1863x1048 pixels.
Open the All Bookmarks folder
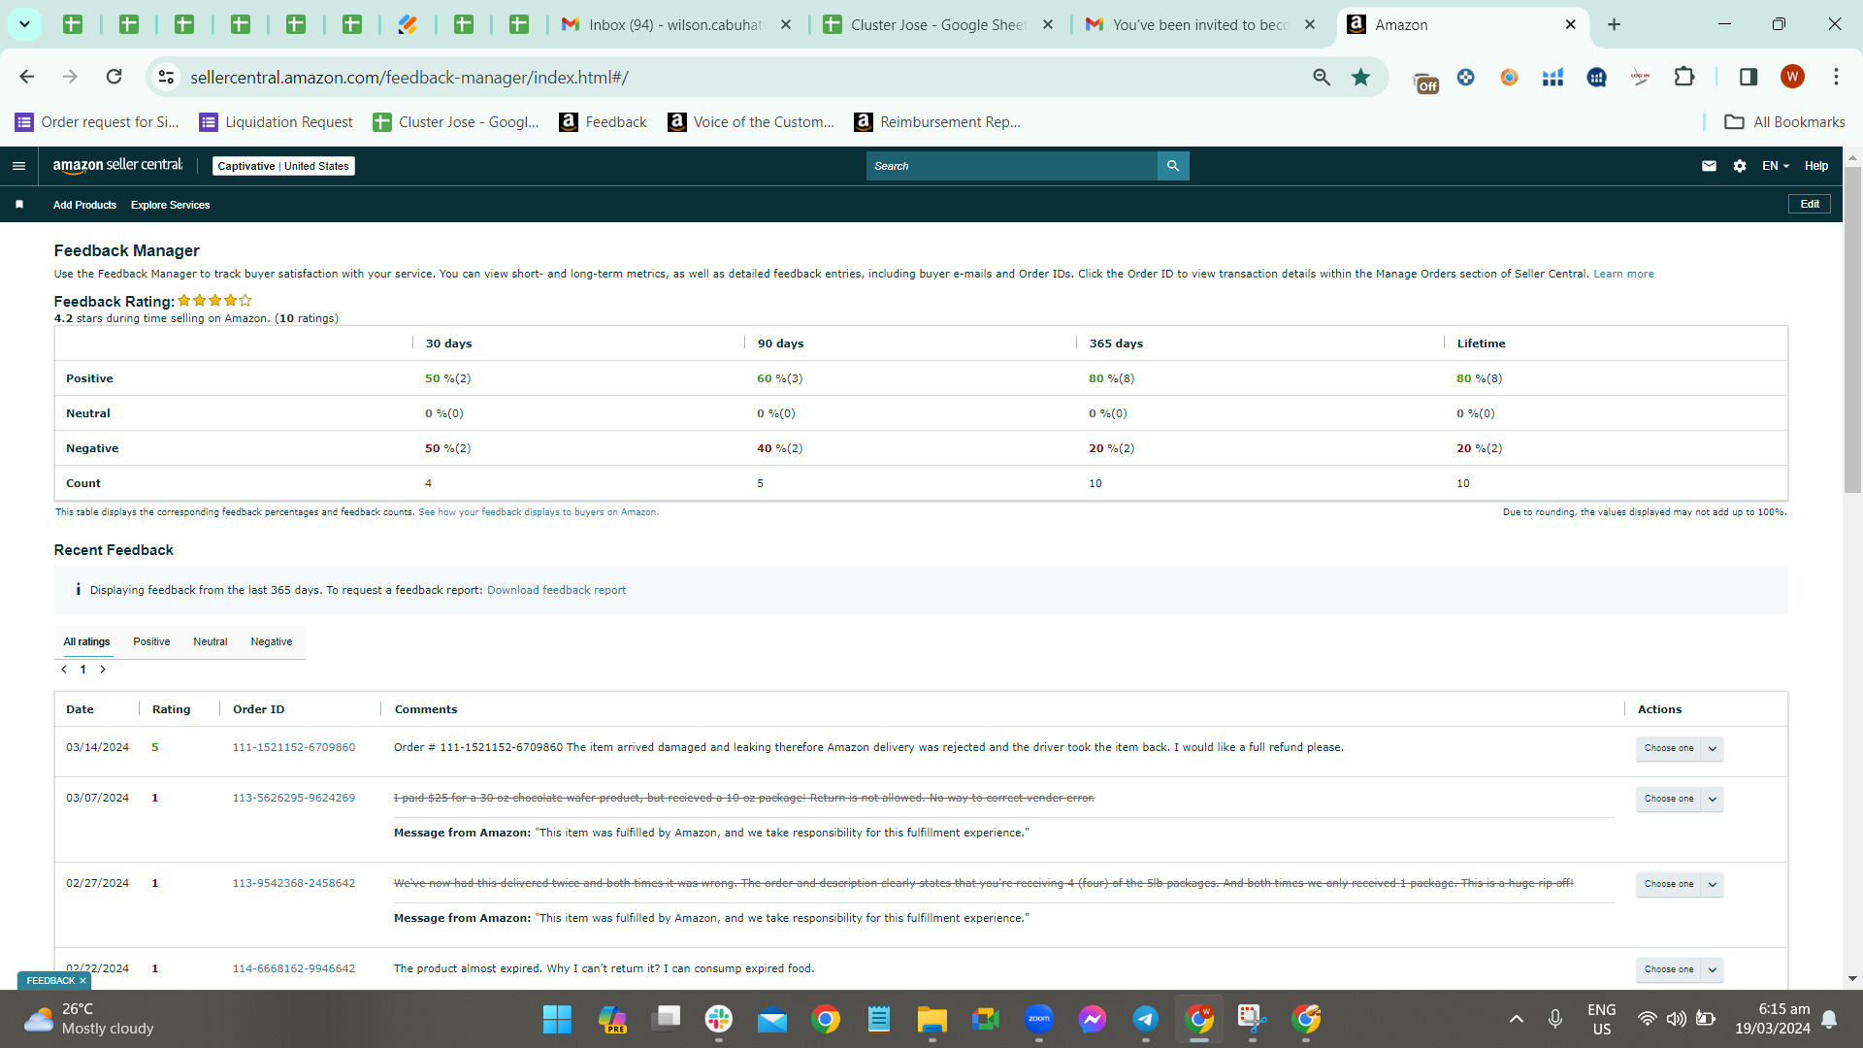click(x=1785, y=122)
